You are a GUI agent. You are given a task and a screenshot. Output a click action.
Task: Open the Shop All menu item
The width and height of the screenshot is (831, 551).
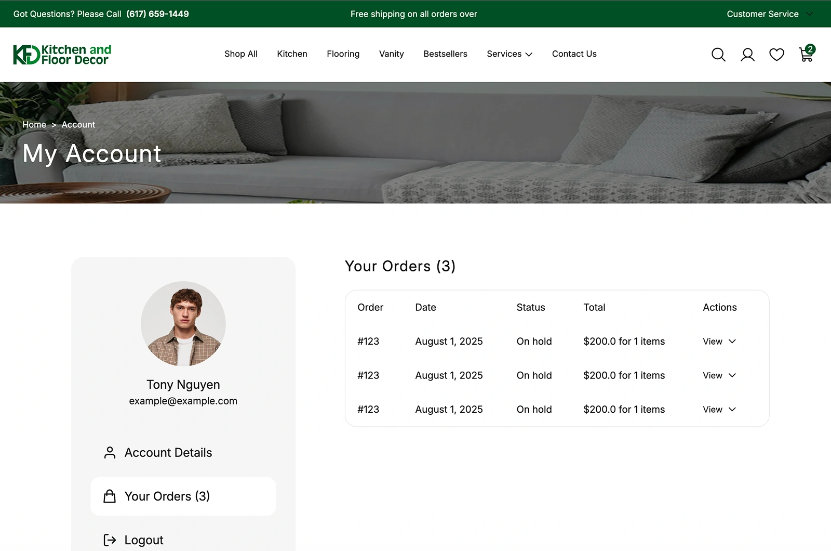[x=241, y=54]
